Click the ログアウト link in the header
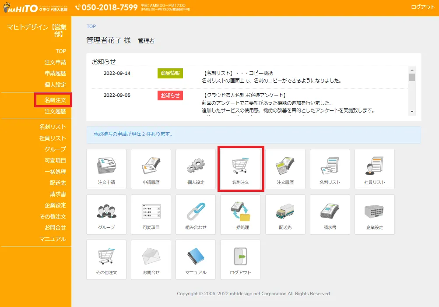Image resolution: width=439 pixels, height=307 pixels. tap(422, 7)
